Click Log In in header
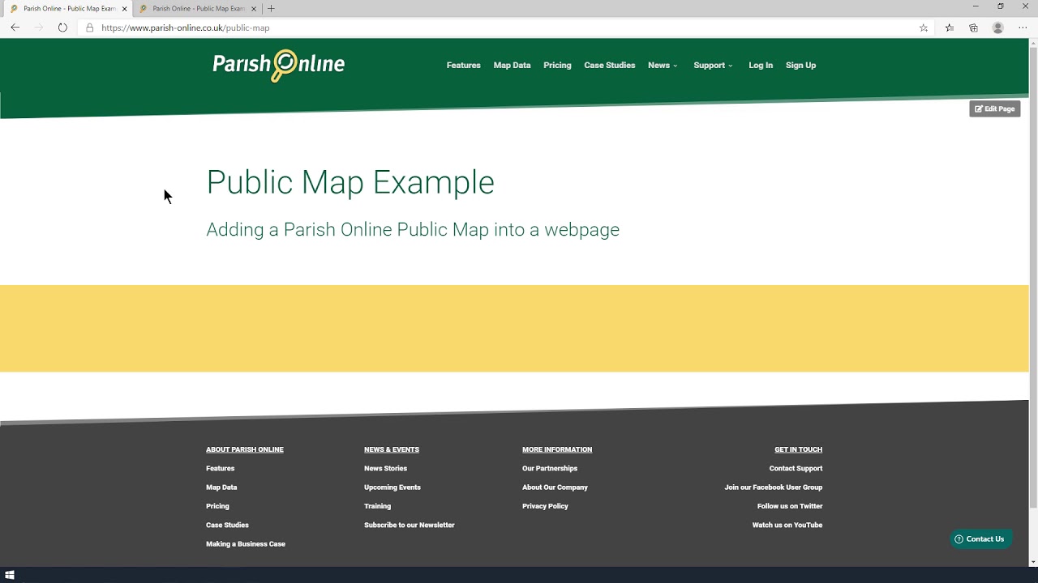This screenshot has width=1038, height=583. point(761,66)
